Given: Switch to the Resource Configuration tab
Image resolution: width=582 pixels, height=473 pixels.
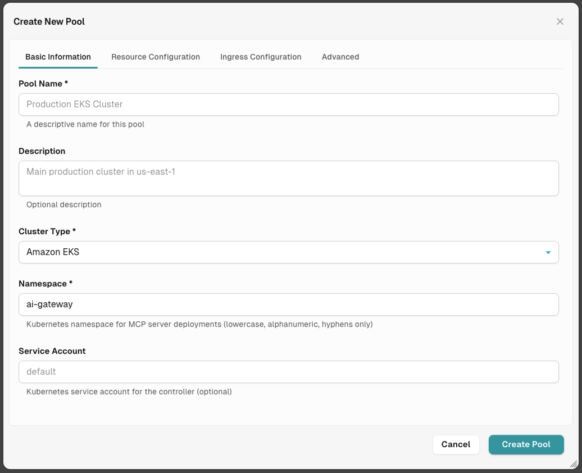Looking at the screenshot, I should (x=156, y=57).
